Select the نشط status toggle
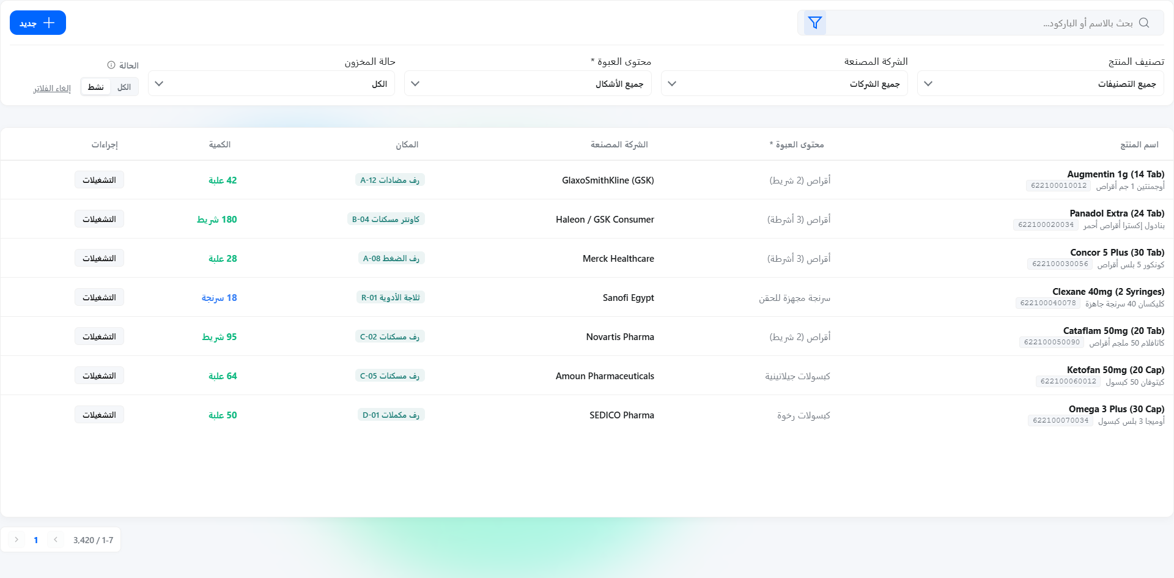The image size is (1174, 578). pyautogui.click(x=96, y=87)
